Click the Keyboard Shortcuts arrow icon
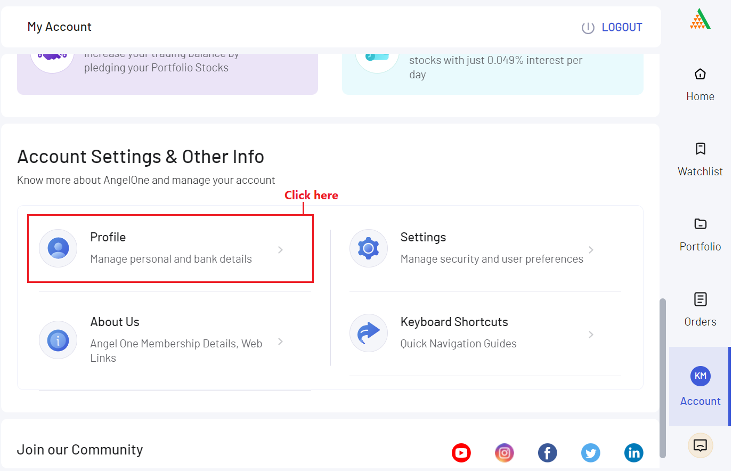 point(368,333)
